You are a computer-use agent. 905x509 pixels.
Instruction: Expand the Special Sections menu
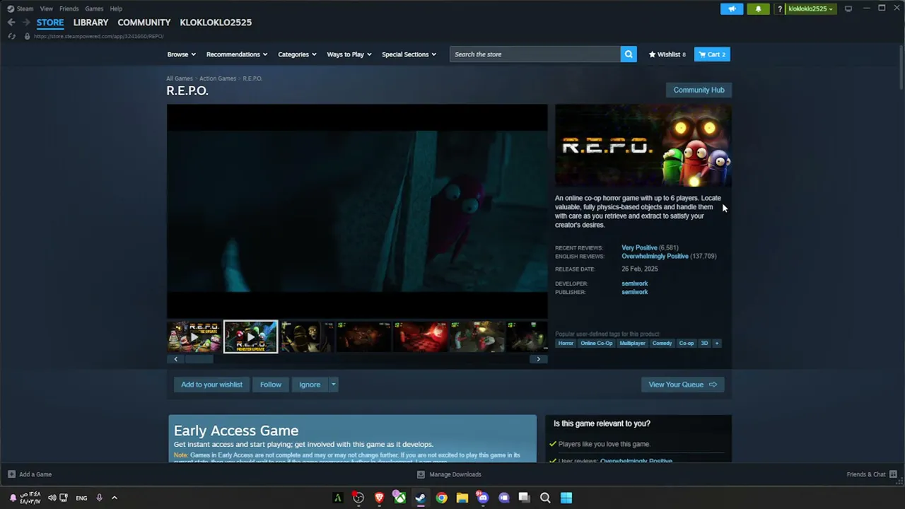(x=409, y=54)
